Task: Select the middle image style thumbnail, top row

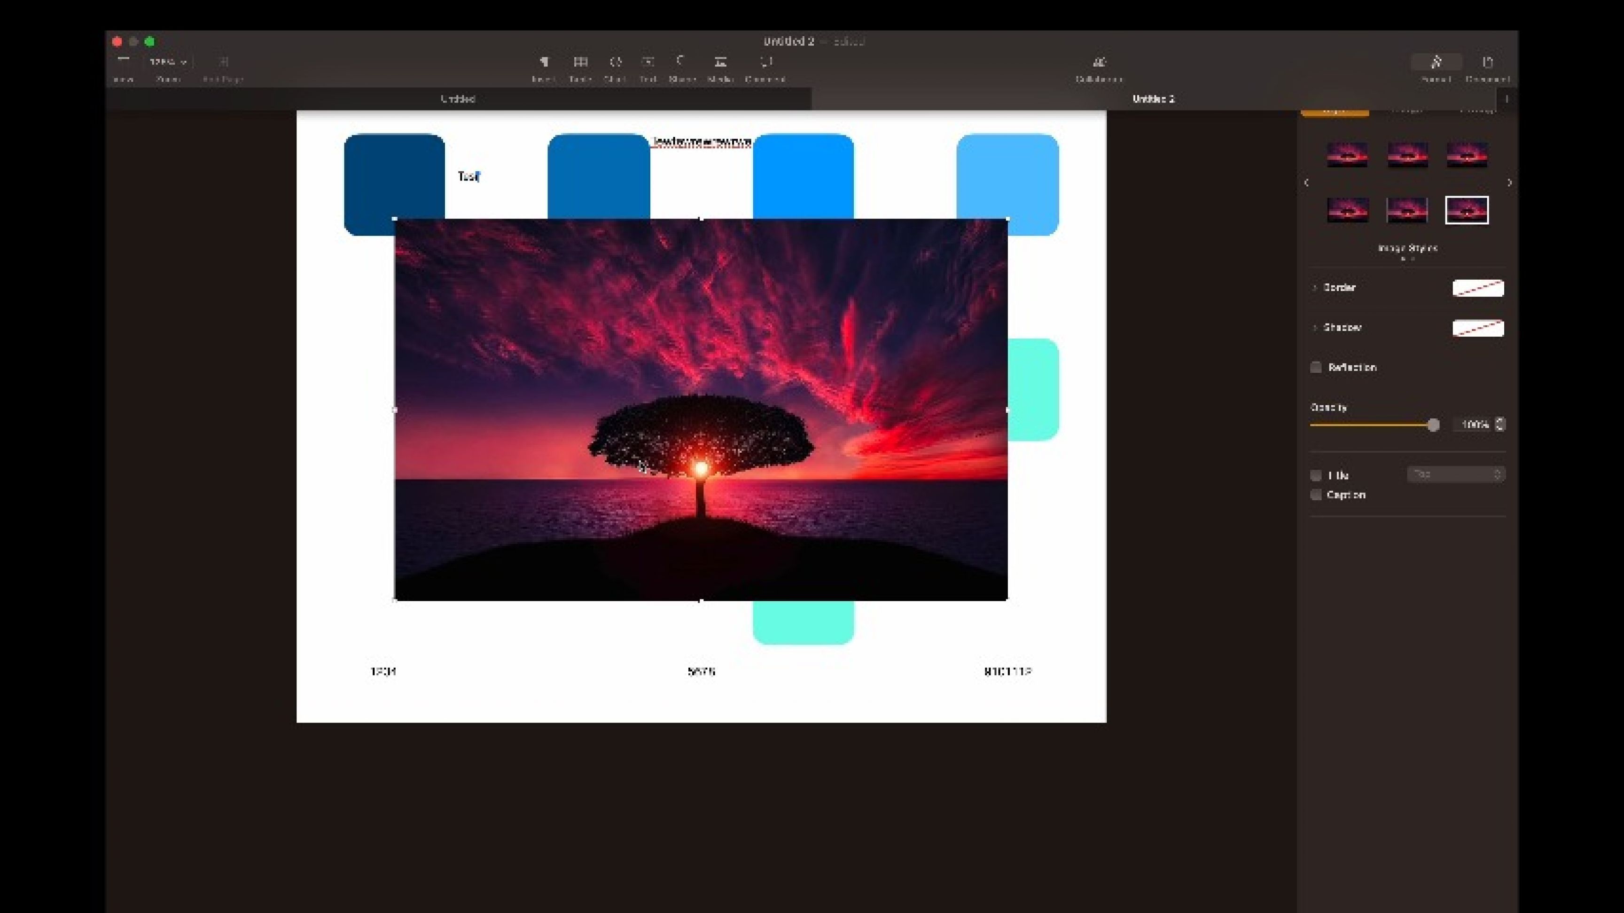Action: (1407, 155)
